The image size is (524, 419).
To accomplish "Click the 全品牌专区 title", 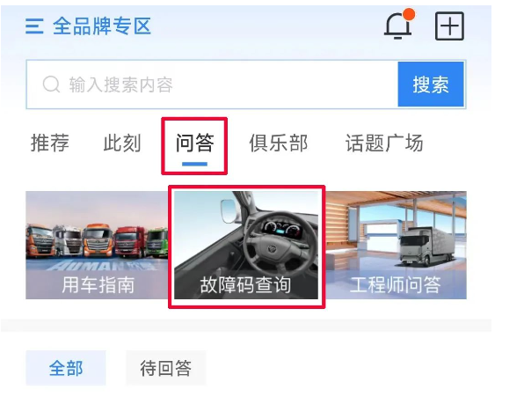I will click(102, 26).
